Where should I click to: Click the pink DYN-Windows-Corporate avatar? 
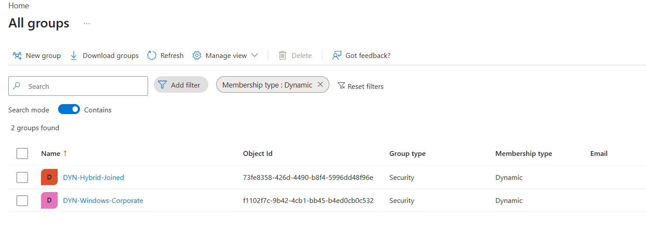click(x=49, y=200)
